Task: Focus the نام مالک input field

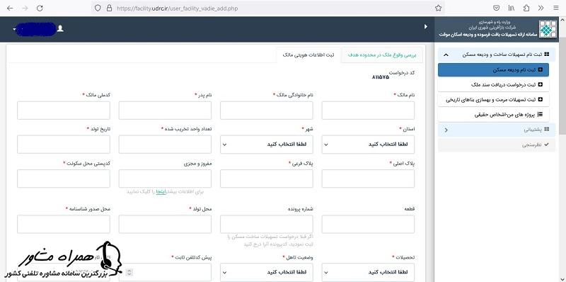Action: [x=368, y=111]
